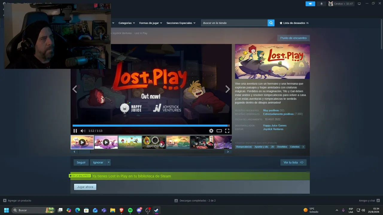Screen dimensions: 383x215
Task: Select the Apuntar y clic tag
Action: (x=261, y=147)
